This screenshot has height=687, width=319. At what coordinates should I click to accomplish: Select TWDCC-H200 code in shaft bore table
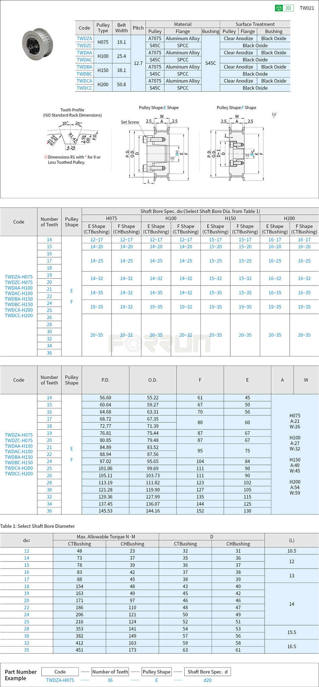19,316
